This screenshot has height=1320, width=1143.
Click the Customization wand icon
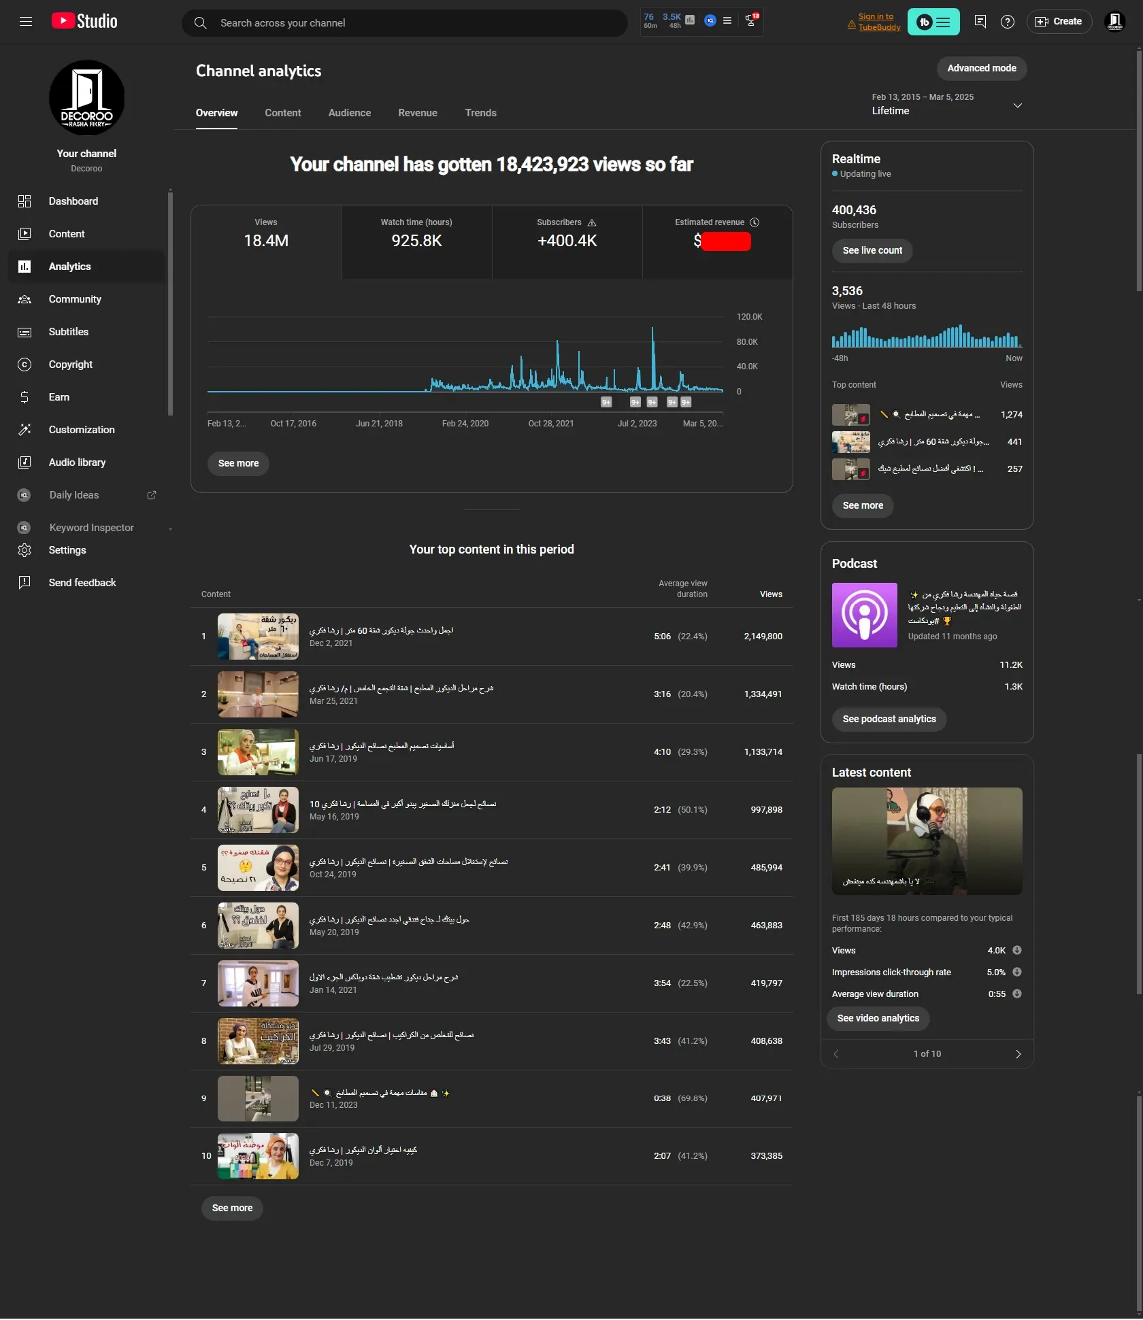(24, 430)
